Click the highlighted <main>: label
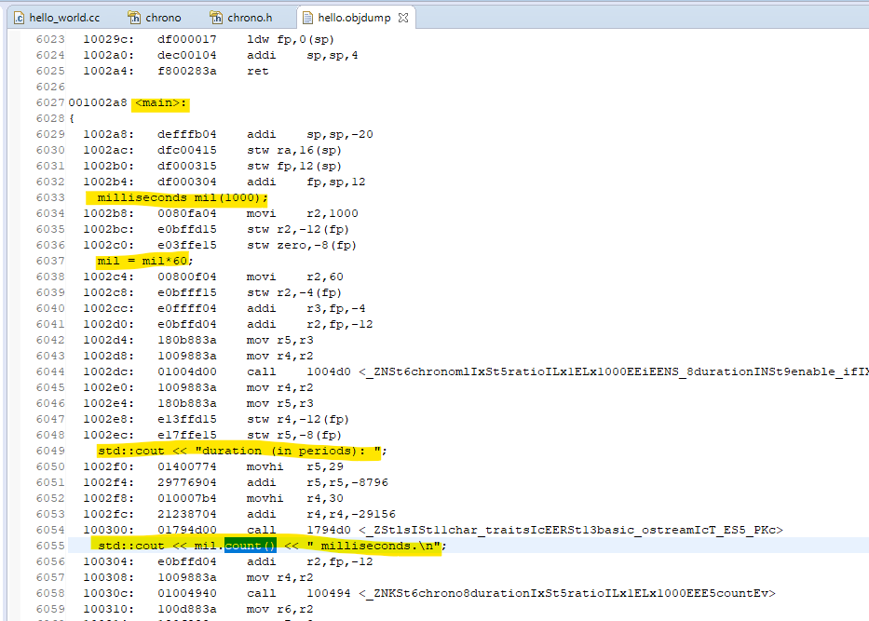 click(161, 103)
